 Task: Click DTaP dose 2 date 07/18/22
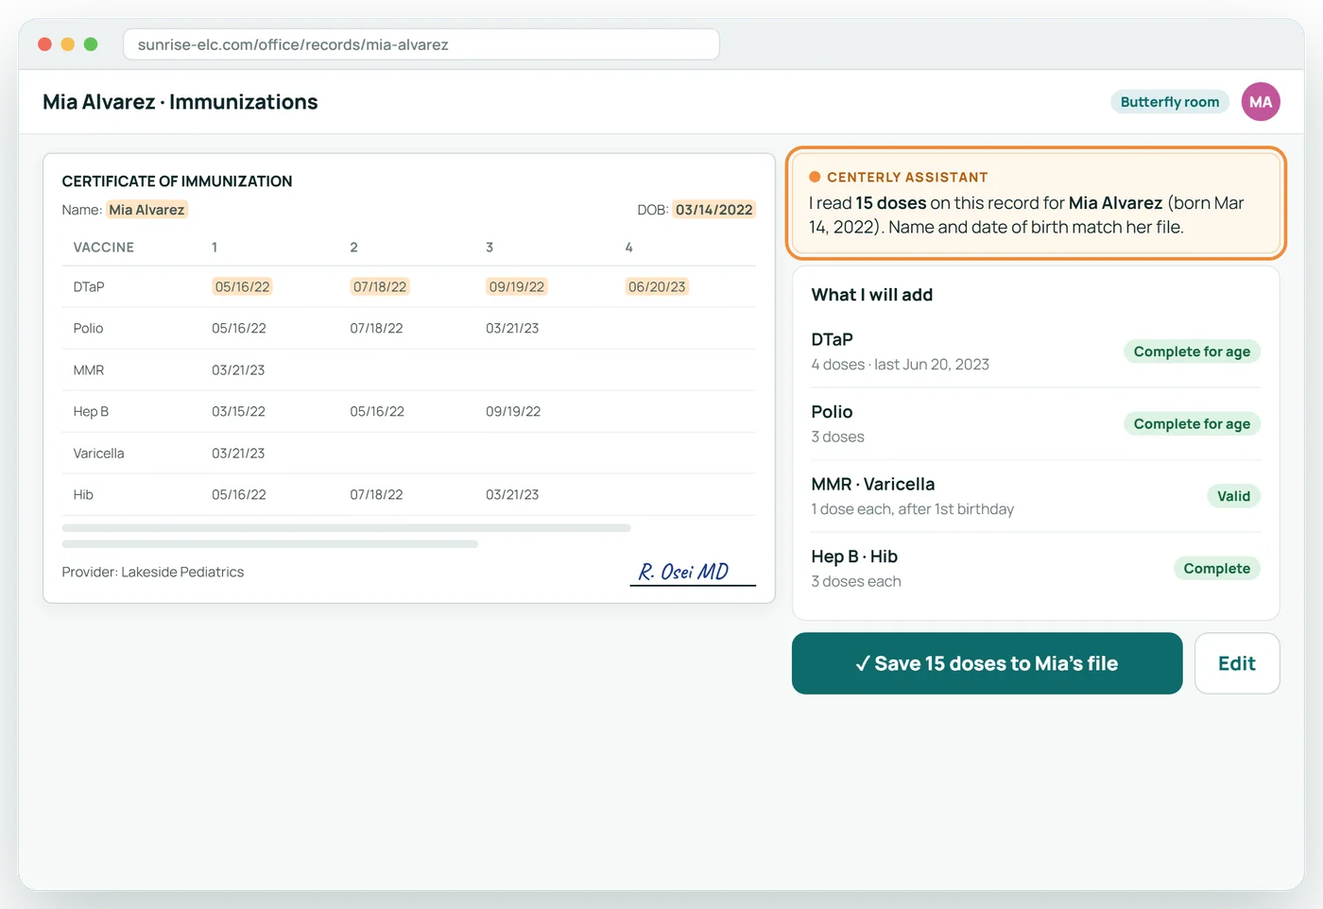(380, 286)
